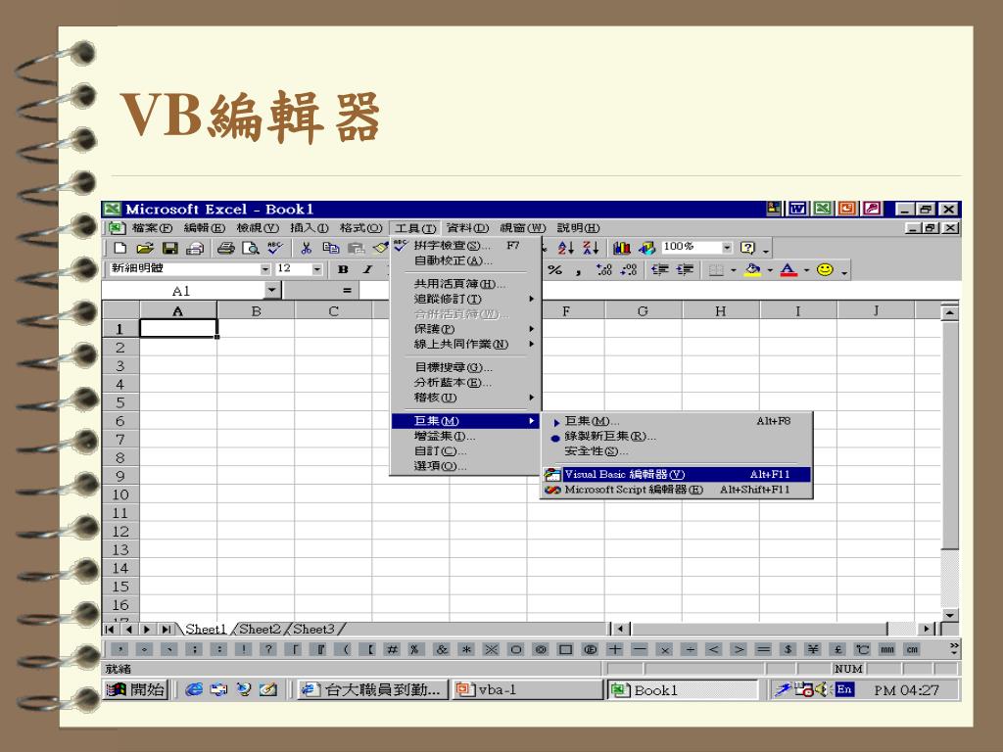
Task: Choose 拼字檢查 in Tools menu
Action: [465, 246]
